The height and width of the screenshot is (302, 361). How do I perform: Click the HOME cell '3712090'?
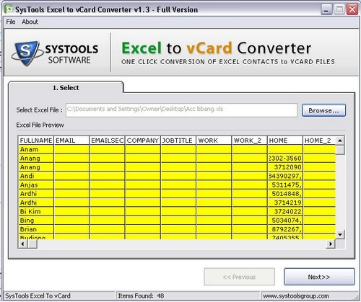285,167
